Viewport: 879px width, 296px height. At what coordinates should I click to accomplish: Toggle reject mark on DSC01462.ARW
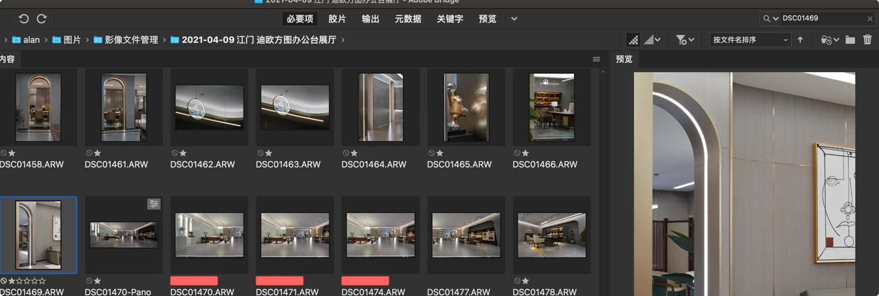(x=175, y=153)
